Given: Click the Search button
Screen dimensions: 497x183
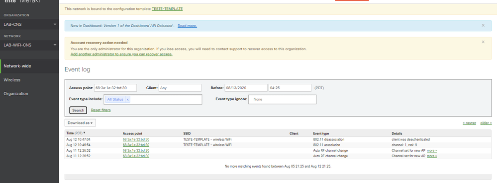Looking at the screenshot, I should tap(78, 110).
